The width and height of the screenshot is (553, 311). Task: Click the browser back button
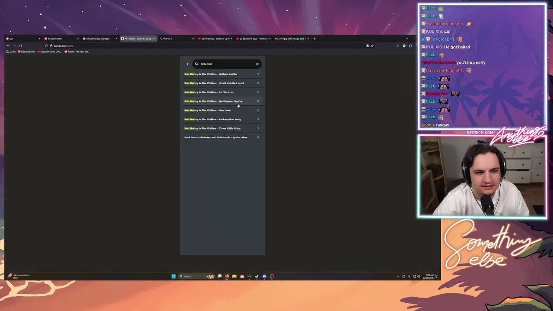8,46
